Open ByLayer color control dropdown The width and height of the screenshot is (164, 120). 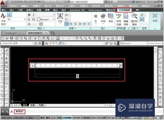(133, 43)
